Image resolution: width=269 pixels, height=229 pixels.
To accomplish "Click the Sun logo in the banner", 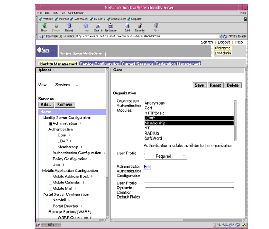I will [47, 51].
